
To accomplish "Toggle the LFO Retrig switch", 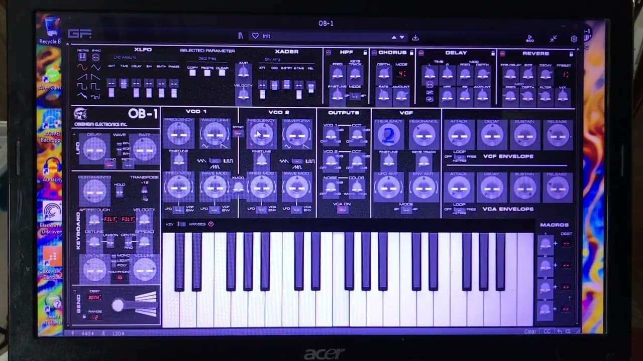I will click(129, 164).
